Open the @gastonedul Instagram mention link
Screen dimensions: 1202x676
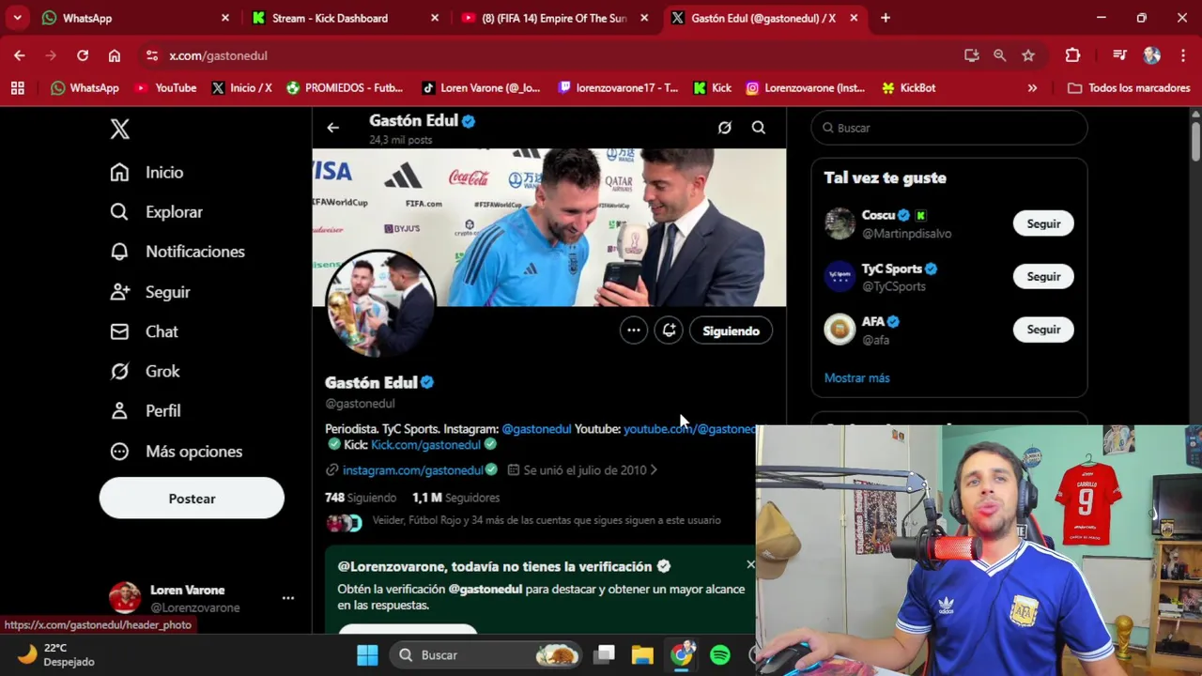[536, 429]
